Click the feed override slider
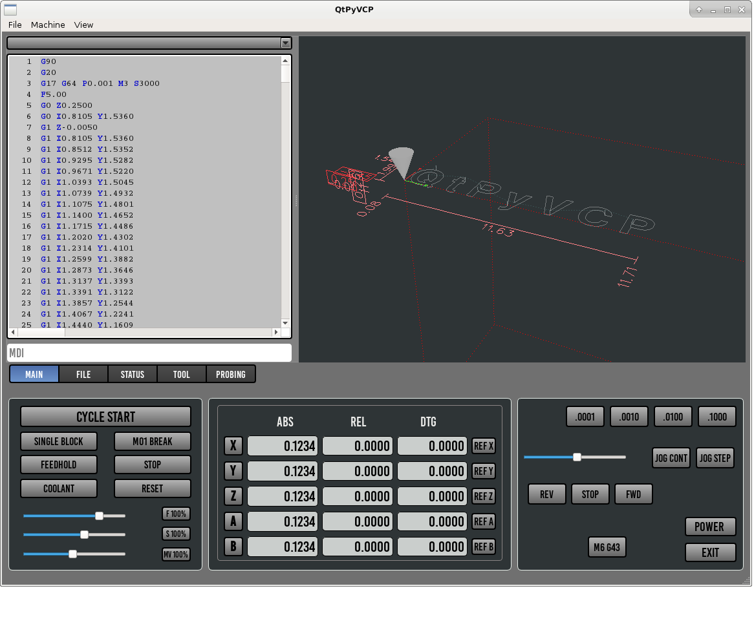Viewport: 754px width, 617px height. tap(74, 516)
